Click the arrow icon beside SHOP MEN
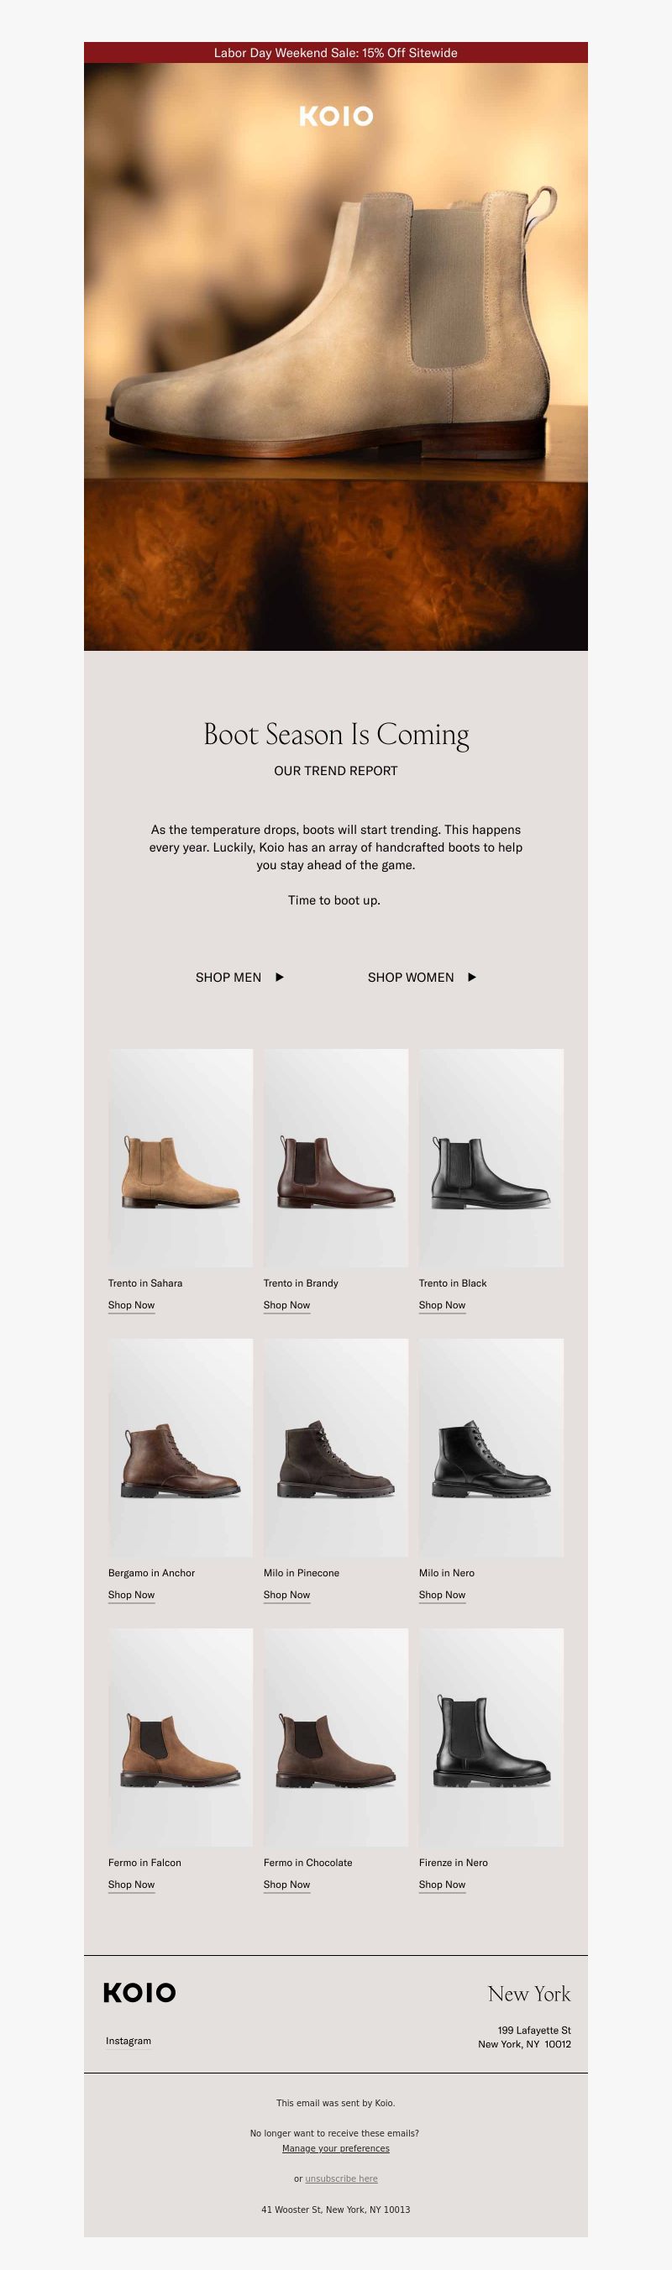This screenshot has width=672, height=2270. [x=280, y=977]
